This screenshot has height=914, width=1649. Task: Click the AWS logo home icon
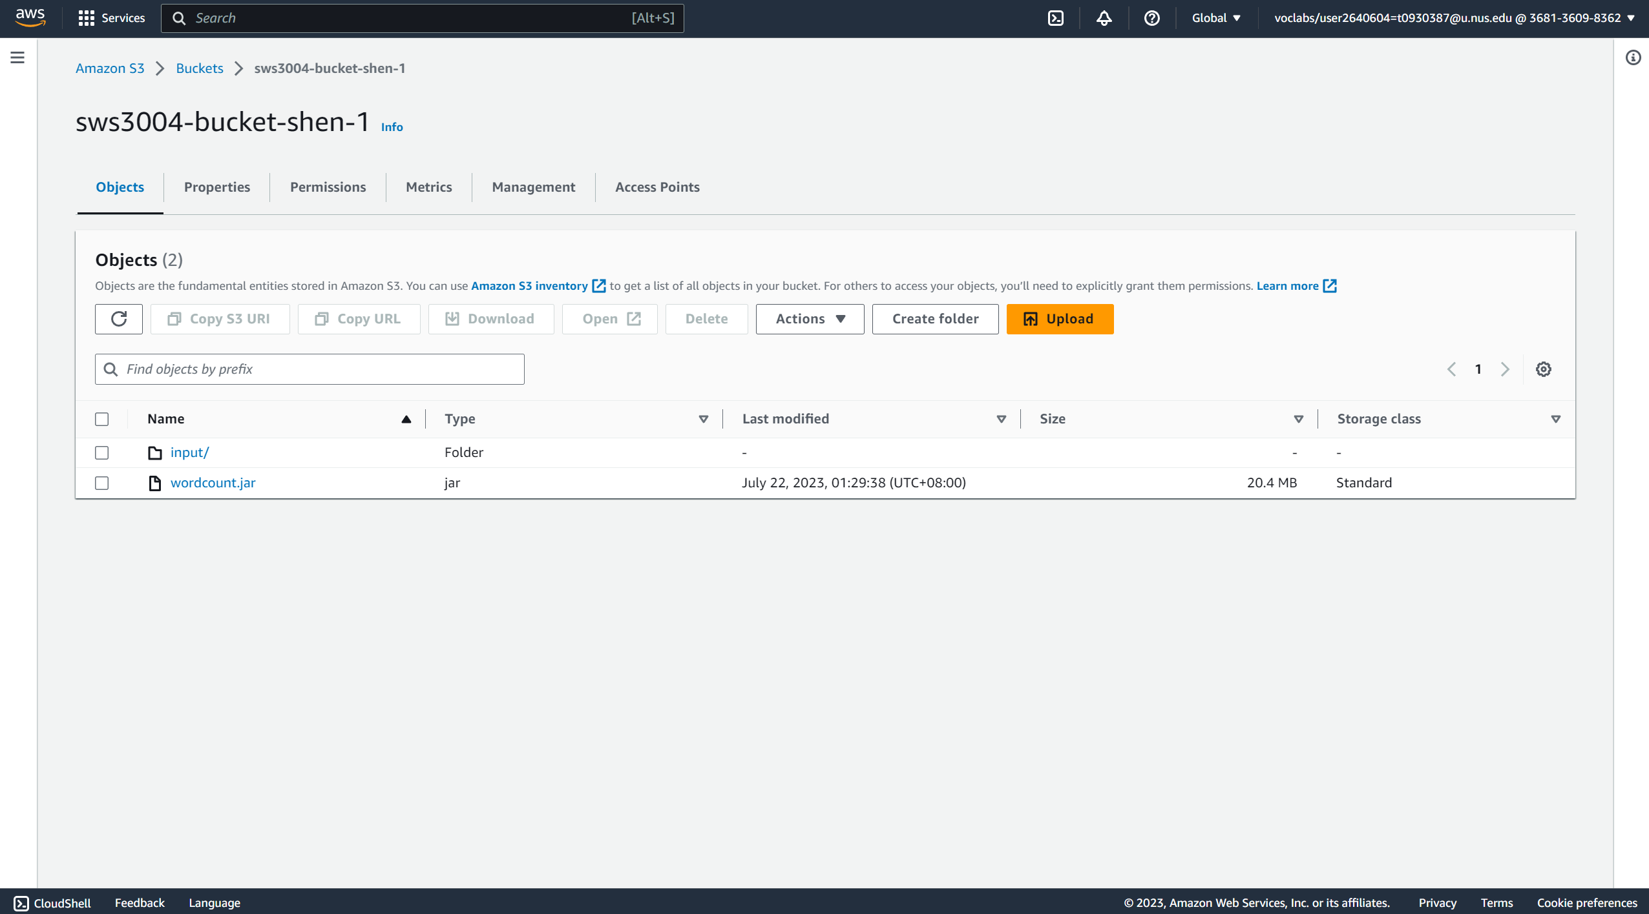tap(30, 17)
